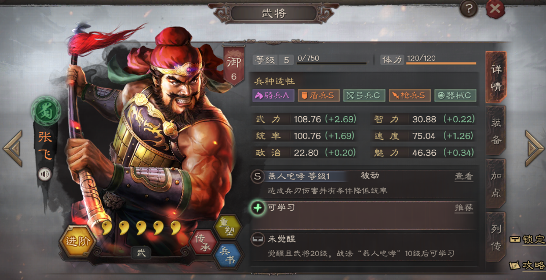Open the 攻略 strategy guide button
546x280 pixels.
[x=528, y=265]
